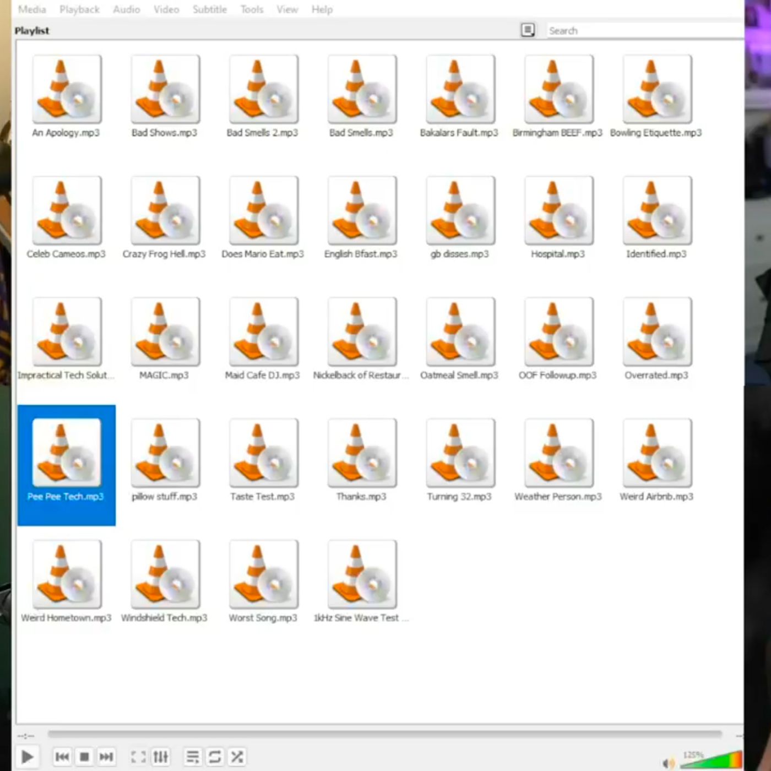Open the Playback menu
Screen dimensions: 771x771
tap(79, 9)
